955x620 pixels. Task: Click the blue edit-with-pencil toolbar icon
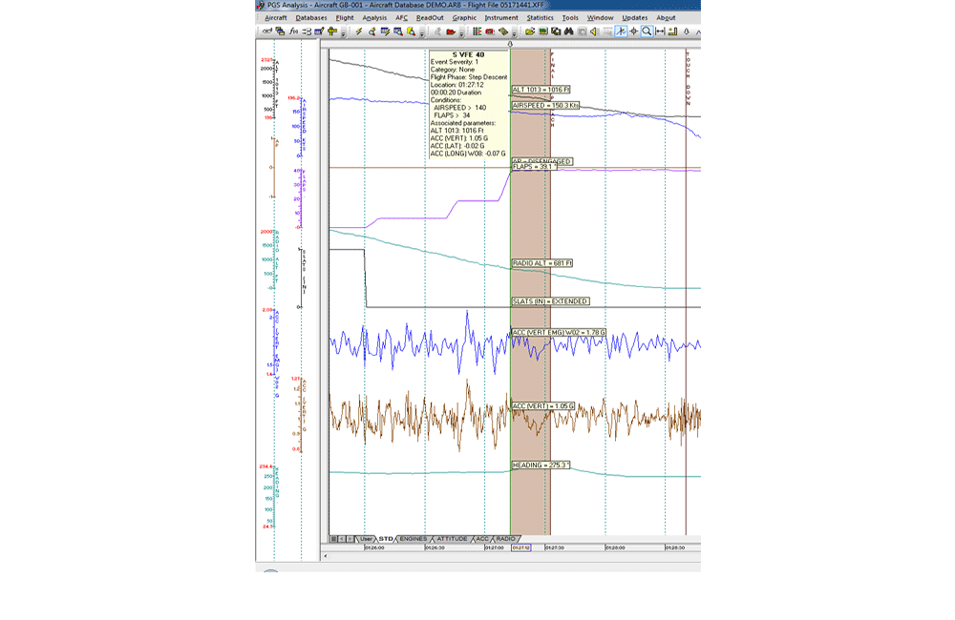319,31
